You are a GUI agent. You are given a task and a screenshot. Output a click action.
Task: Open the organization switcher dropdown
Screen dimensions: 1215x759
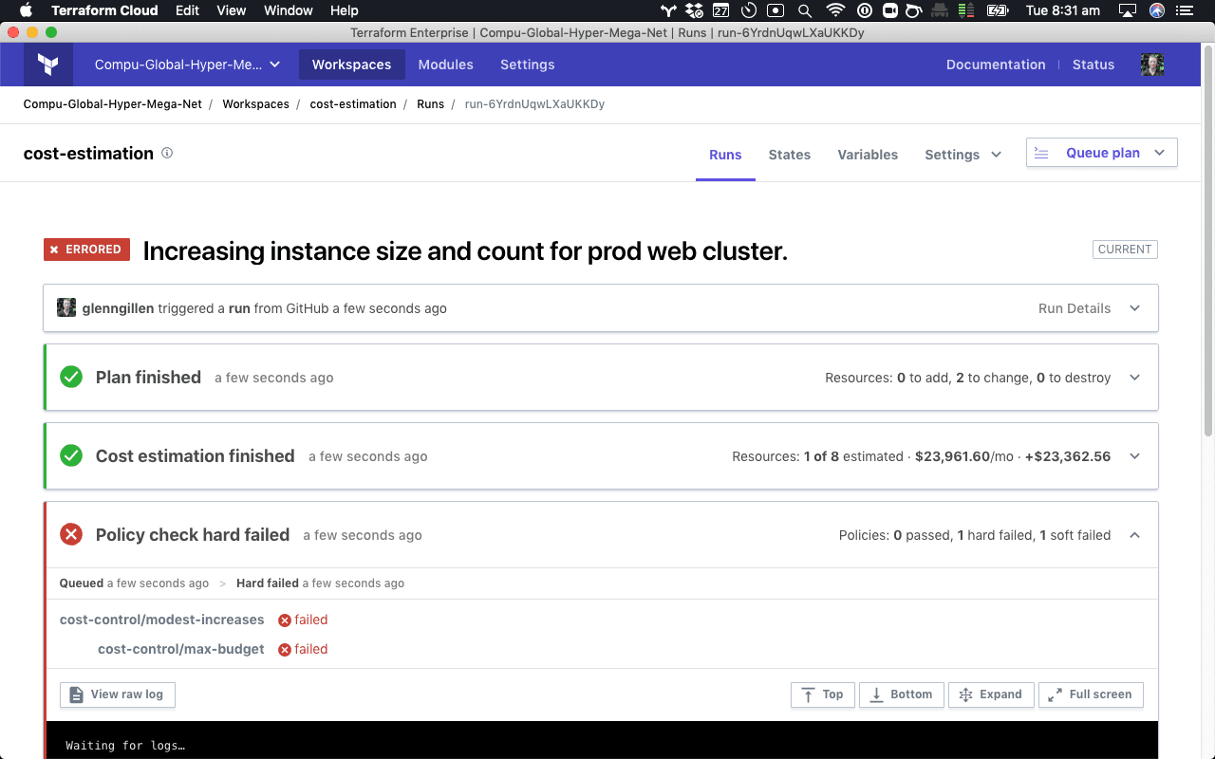coord(187,65)
